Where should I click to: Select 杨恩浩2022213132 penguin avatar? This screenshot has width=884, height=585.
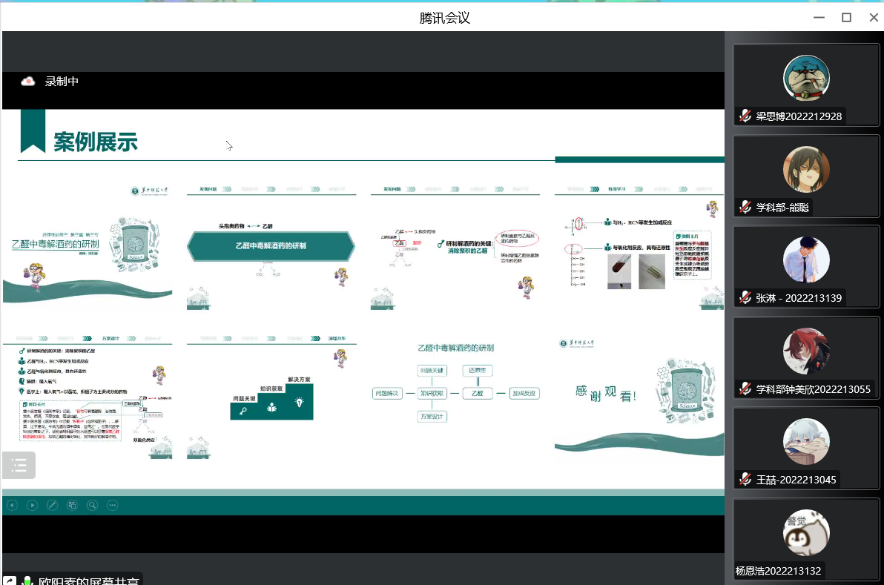[x=806, y=532]
